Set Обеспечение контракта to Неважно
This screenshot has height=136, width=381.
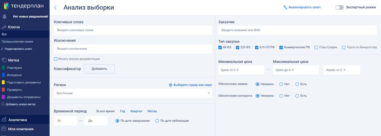coord(257,96)
